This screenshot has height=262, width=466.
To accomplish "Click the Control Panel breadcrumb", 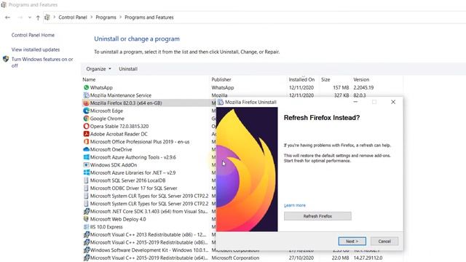I will tap(73, 17).
